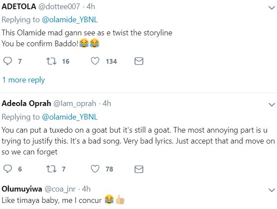
Task: Like Adeola Oprah's tweet
Action: click(95, 169)
